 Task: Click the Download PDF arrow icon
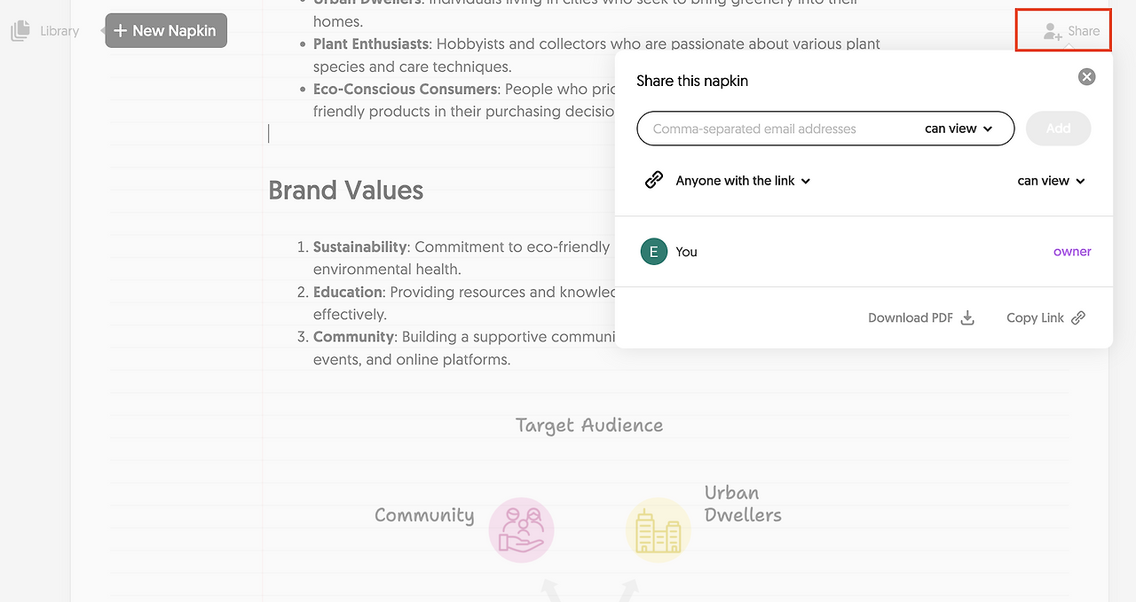[x=968, y=317]
